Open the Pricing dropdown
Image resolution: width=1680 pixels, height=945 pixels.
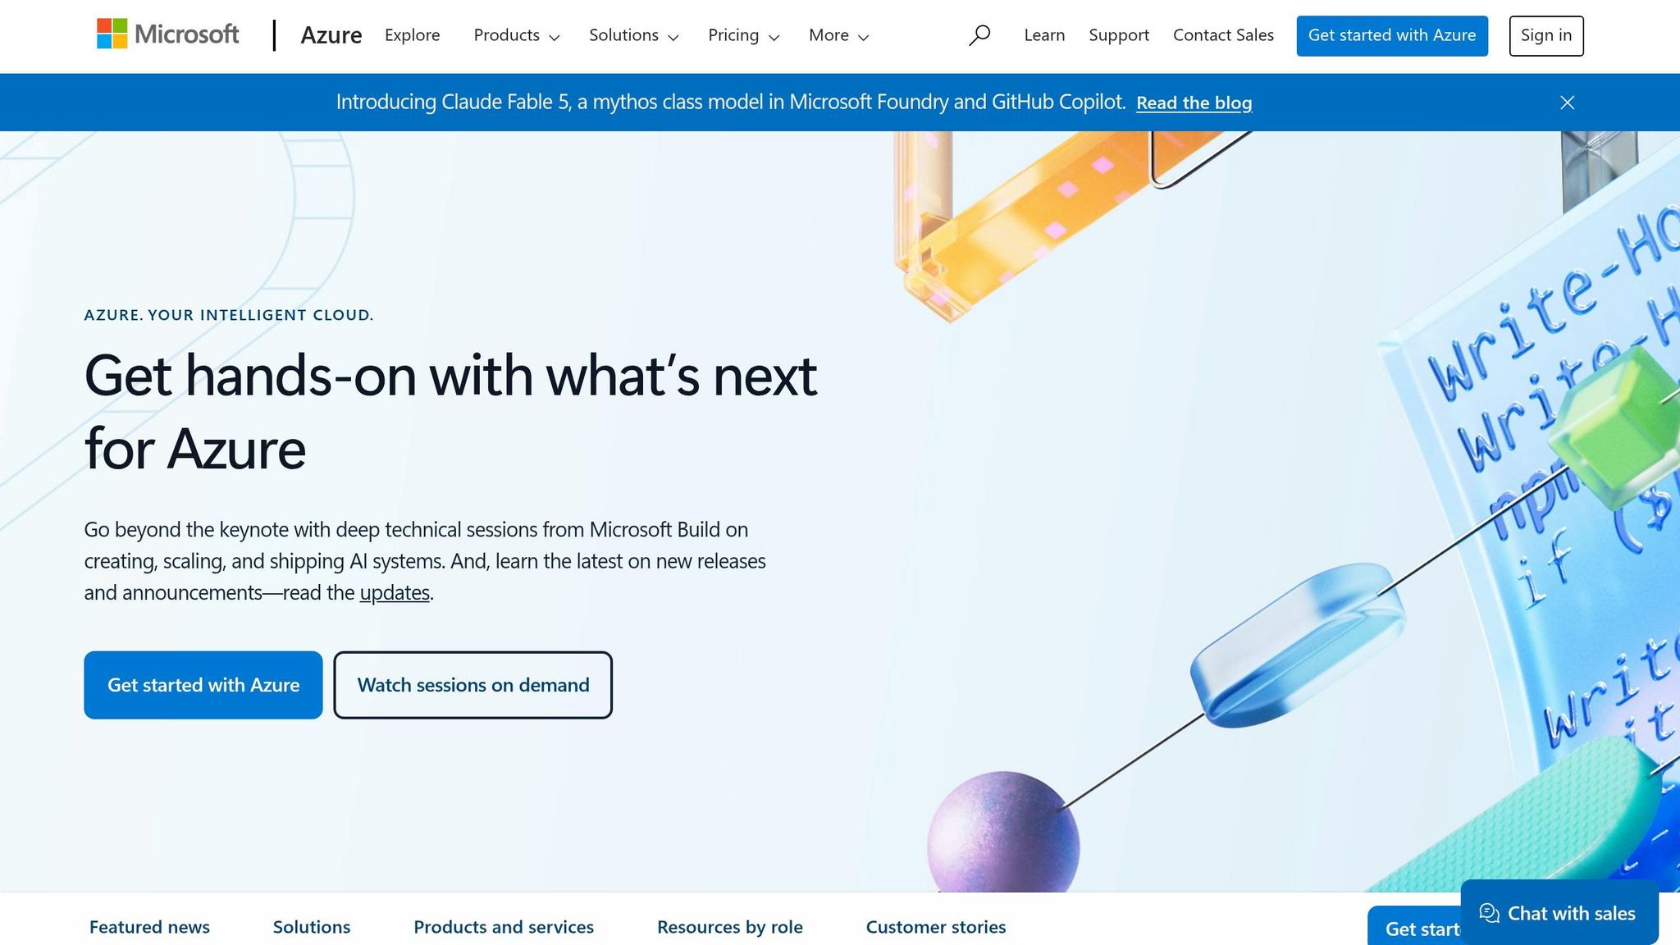(x=743, y=35)
